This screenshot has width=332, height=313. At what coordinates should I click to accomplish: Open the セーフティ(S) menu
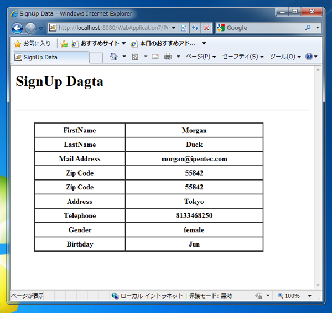point(243,57)
